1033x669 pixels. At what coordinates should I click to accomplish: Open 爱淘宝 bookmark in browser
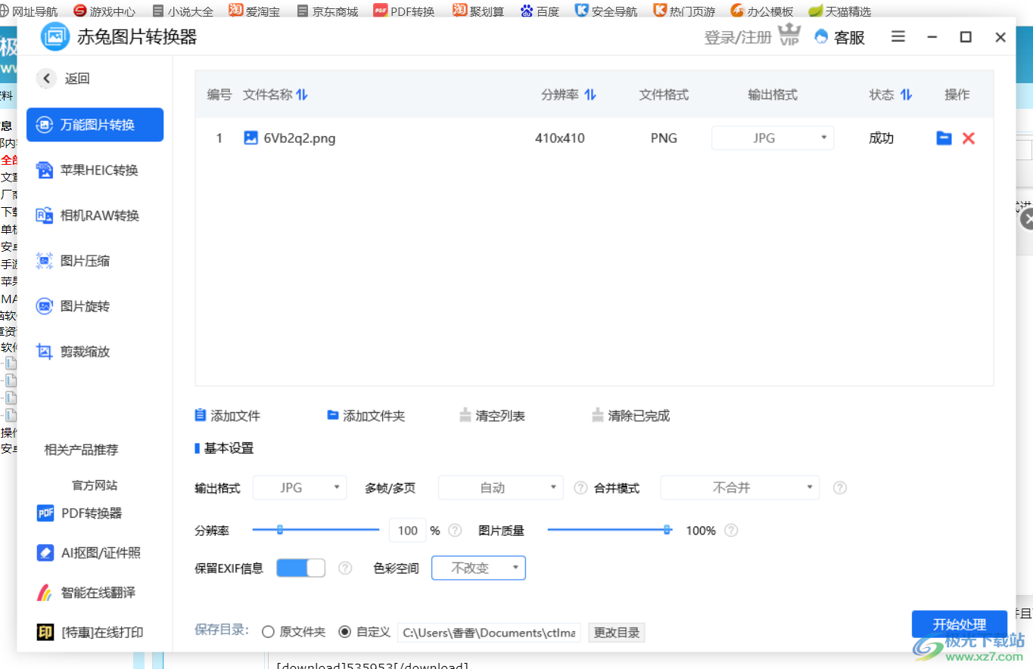(x=254, y=11)
